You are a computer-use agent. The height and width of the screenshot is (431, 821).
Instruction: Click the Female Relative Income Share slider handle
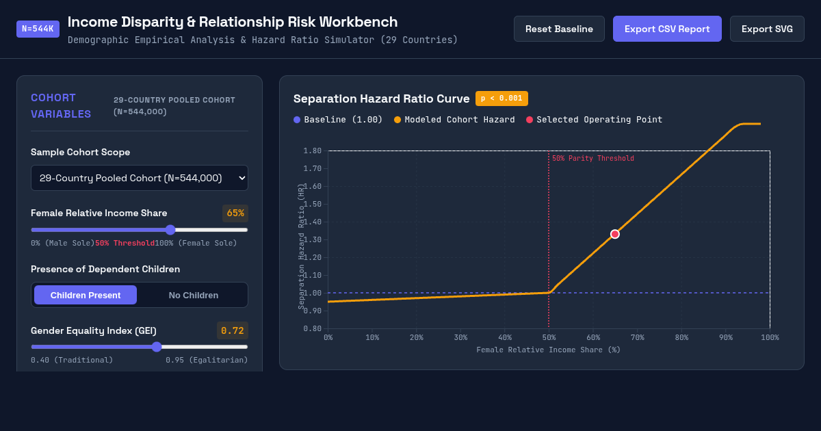tap(170, 230)
